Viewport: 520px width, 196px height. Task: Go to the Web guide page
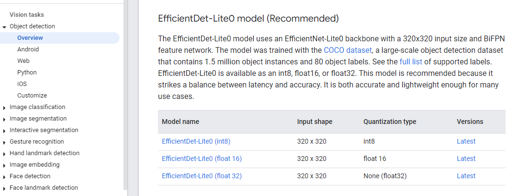[x=24, y=61]
